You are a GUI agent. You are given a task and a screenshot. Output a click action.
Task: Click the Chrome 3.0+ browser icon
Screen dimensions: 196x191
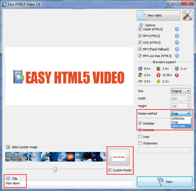pyautogui.click(x=140, y=75)
